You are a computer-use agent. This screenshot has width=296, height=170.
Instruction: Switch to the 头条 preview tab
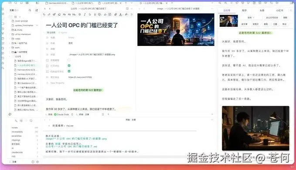click(262, 10)
